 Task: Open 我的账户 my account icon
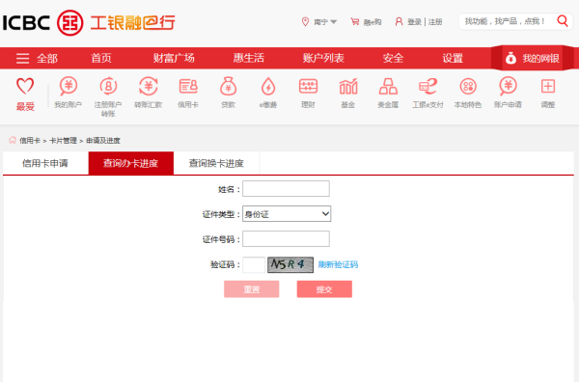tap(69, 87)
